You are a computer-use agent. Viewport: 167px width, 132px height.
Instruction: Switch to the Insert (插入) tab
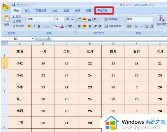click(27, 11)
